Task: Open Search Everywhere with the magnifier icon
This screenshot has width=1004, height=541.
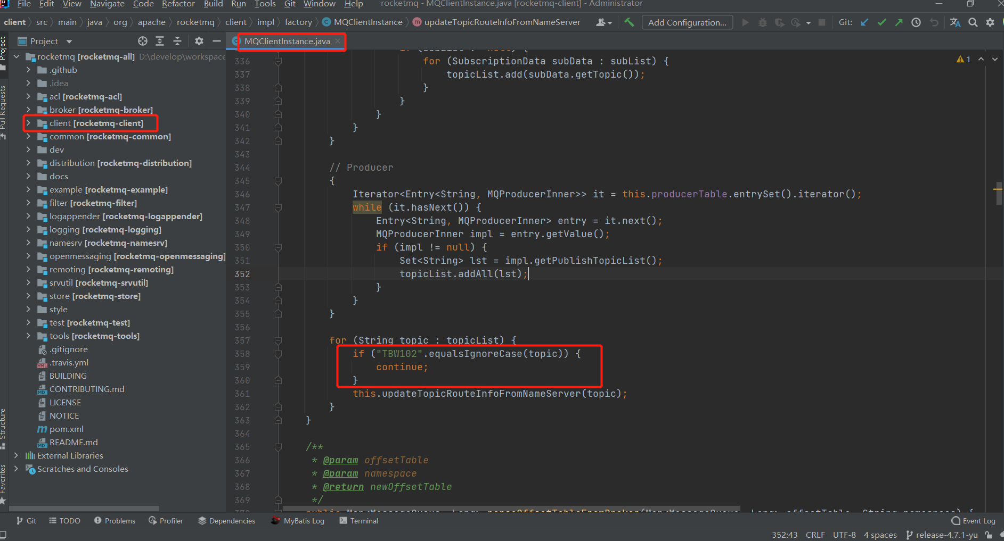Action: coord(973,22)
